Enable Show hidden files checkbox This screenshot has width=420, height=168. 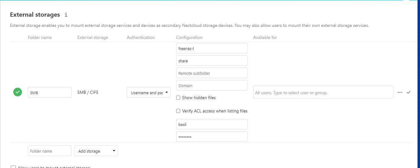178,98
